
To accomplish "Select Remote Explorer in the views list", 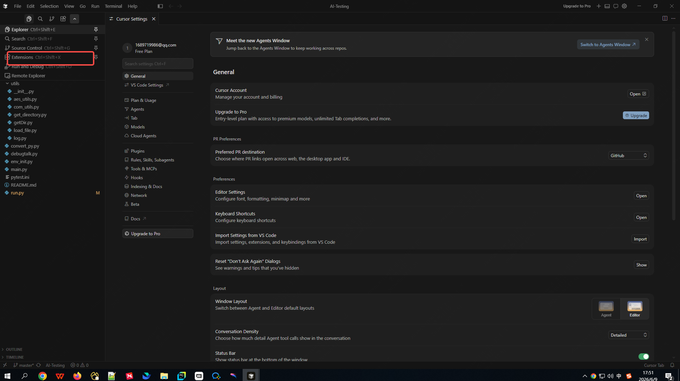I will click(28, 76).
